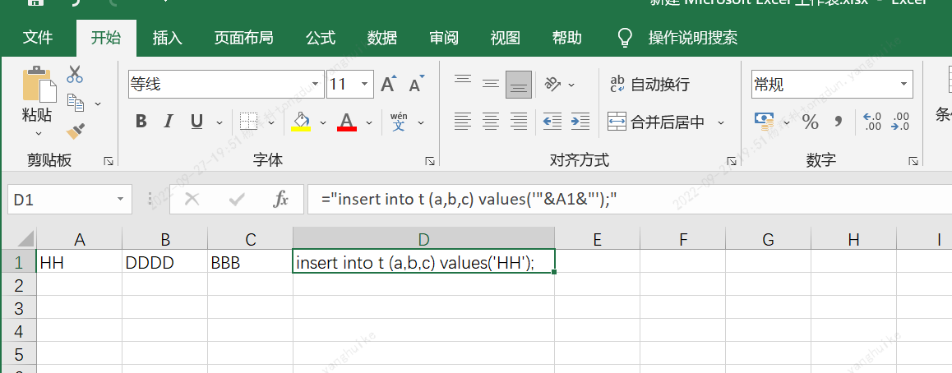Screen dimensions: 952x373
Task: Expand the underline style arrow
Action: coord(220,122)
